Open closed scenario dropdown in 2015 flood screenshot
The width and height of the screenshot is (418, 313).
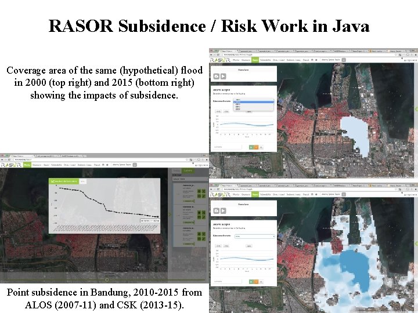pyautogui.click(x=255, y=236)
